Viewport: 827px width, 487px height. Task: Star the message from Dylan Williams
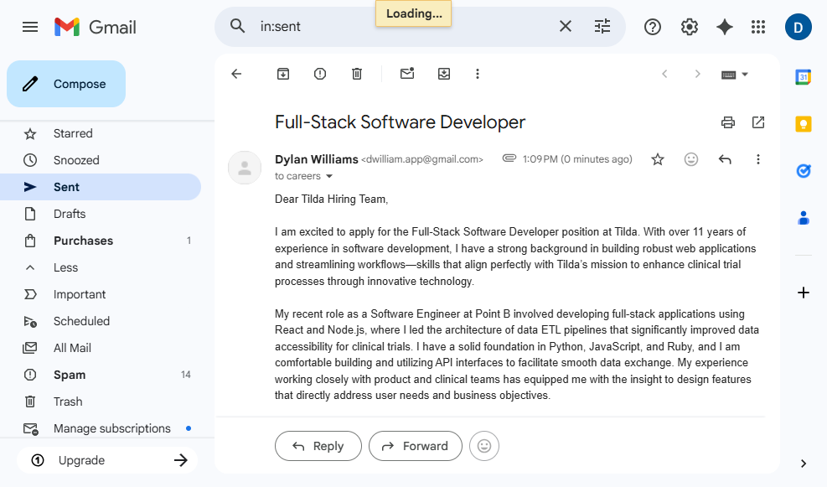pyautogui.click(x=658, y=159)
